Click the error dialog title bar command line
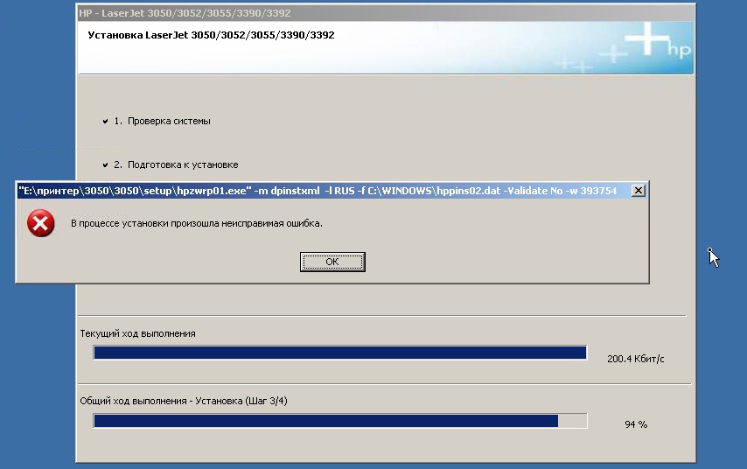The image size is (747, 469). (318, 191)
